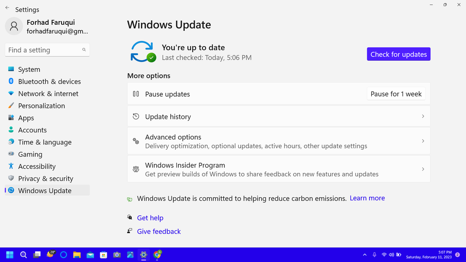466x262 pixels.
Task: Open Google Chrome from the taskbar
Action: pyautogui.click(x=157, y=254)
